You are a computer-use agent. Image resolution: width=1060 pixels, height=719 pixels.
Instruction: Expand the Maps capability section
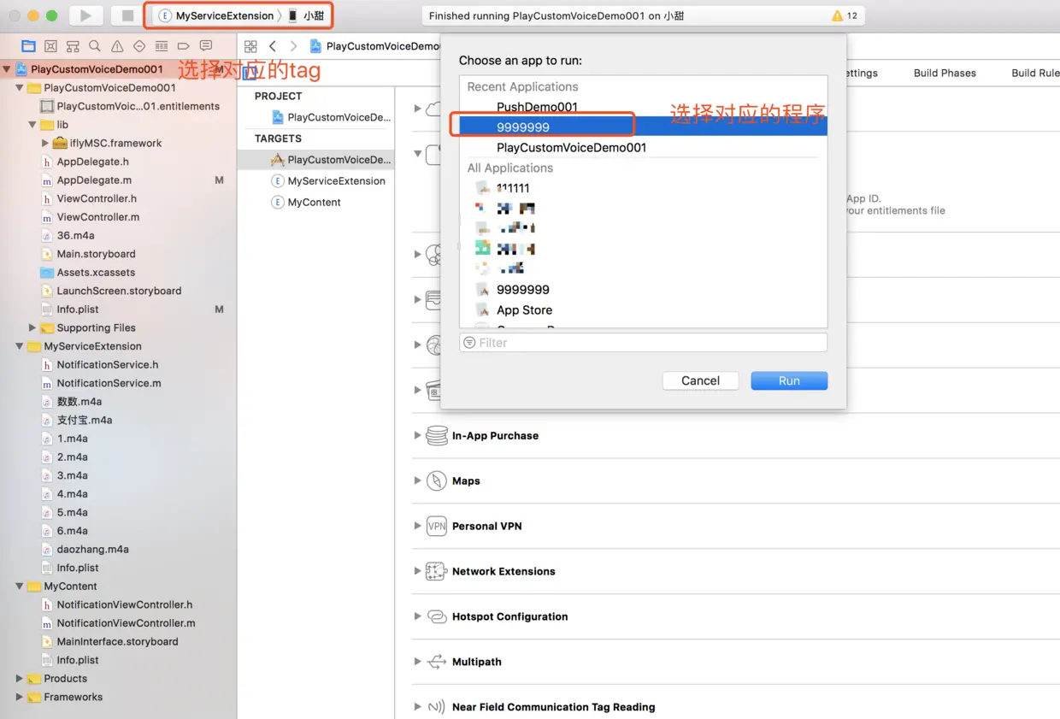point(418,480)
